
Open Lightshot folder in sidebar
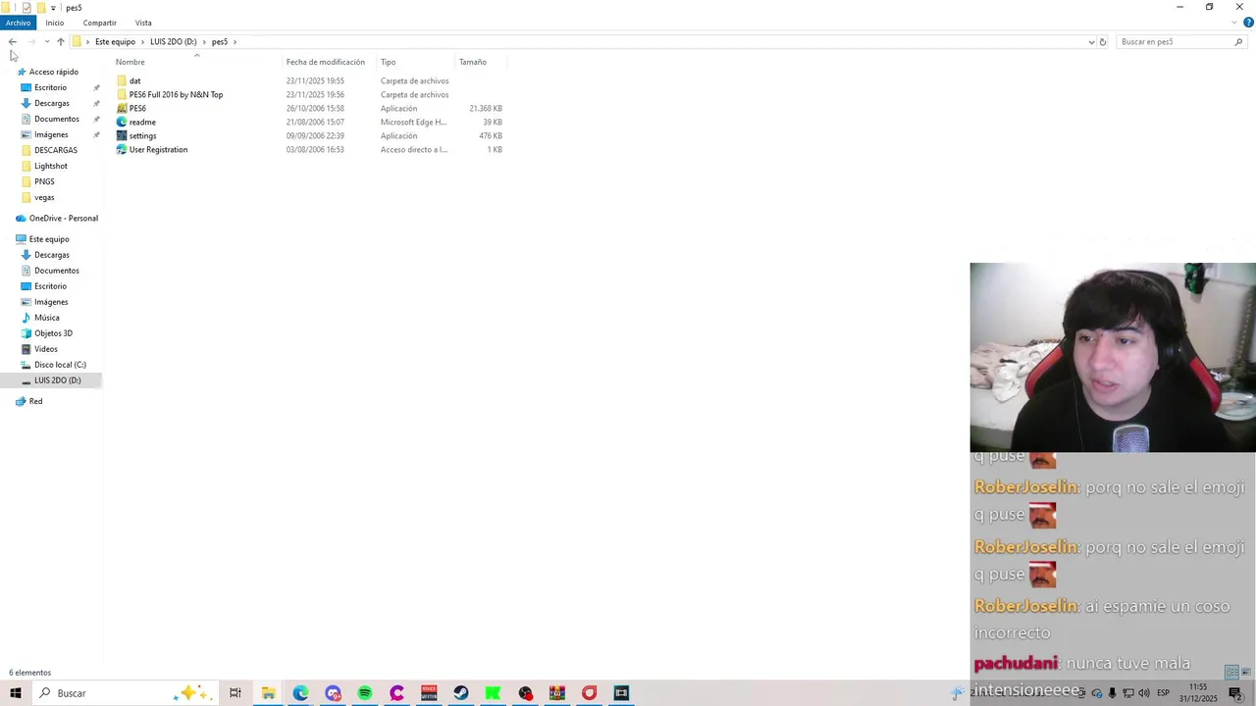pyautogui.click(x=50, y=166)
